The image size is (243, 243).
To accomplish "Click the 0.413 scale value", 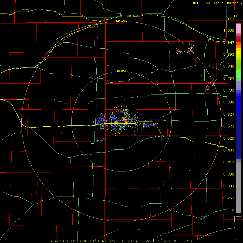I will [229, 162].
